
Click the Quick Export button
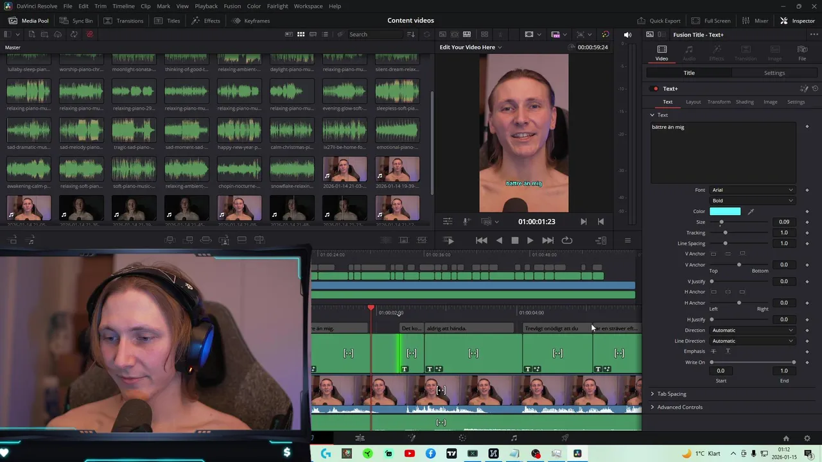click(658, 21)
